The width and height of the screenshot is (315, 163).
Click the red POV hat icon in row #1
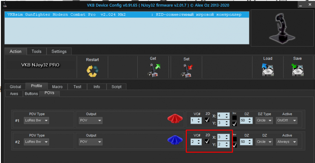tap(175, 119)
